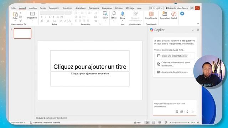
Task: Clear all formatting icon
Action: point(70,21)
